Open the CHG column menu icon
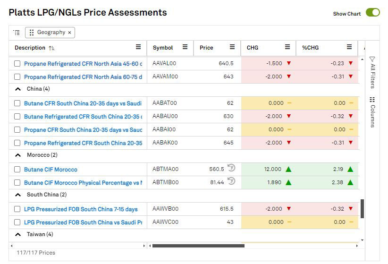The height and width of the screenshot is (264, 388). pyautogui.click(x=287, y=47)
